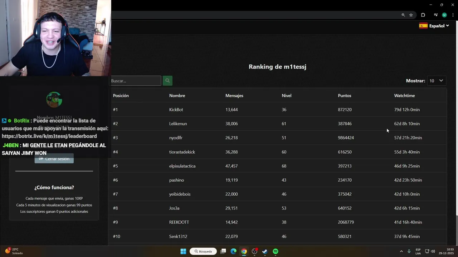Click the green search magnifier button
This screenshot has height=257, width=458.
(x=167, y=81)
